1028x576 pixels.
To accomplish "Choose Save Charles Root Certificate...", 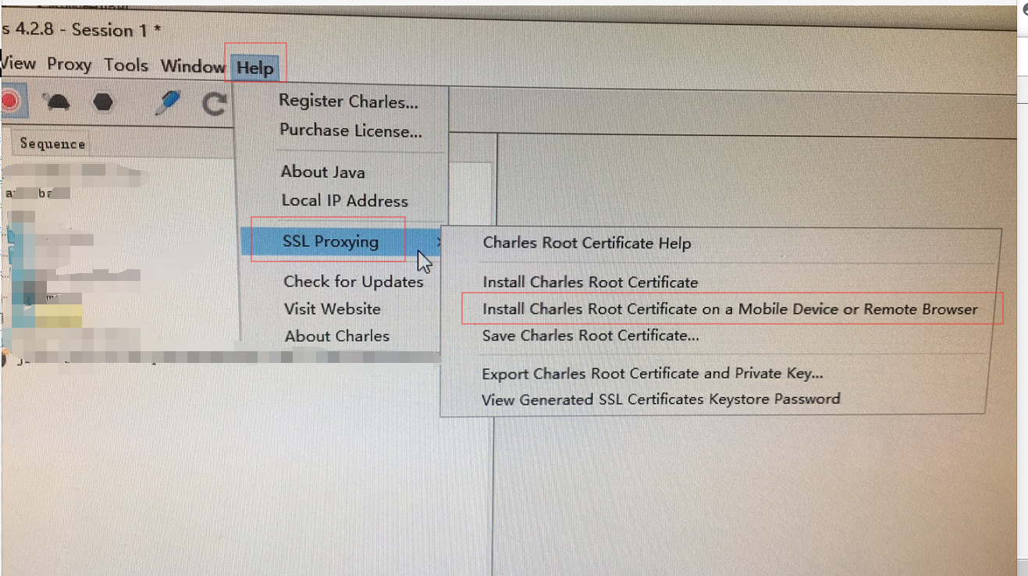I will point(590,336).
